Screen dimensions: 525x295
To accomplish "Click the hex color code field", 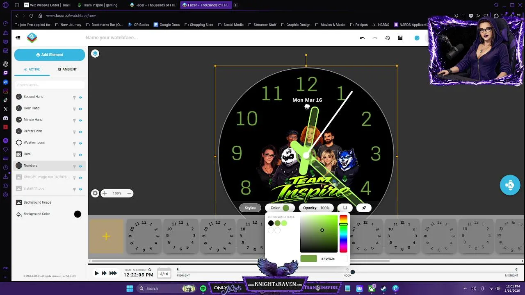I will [333, 259].
